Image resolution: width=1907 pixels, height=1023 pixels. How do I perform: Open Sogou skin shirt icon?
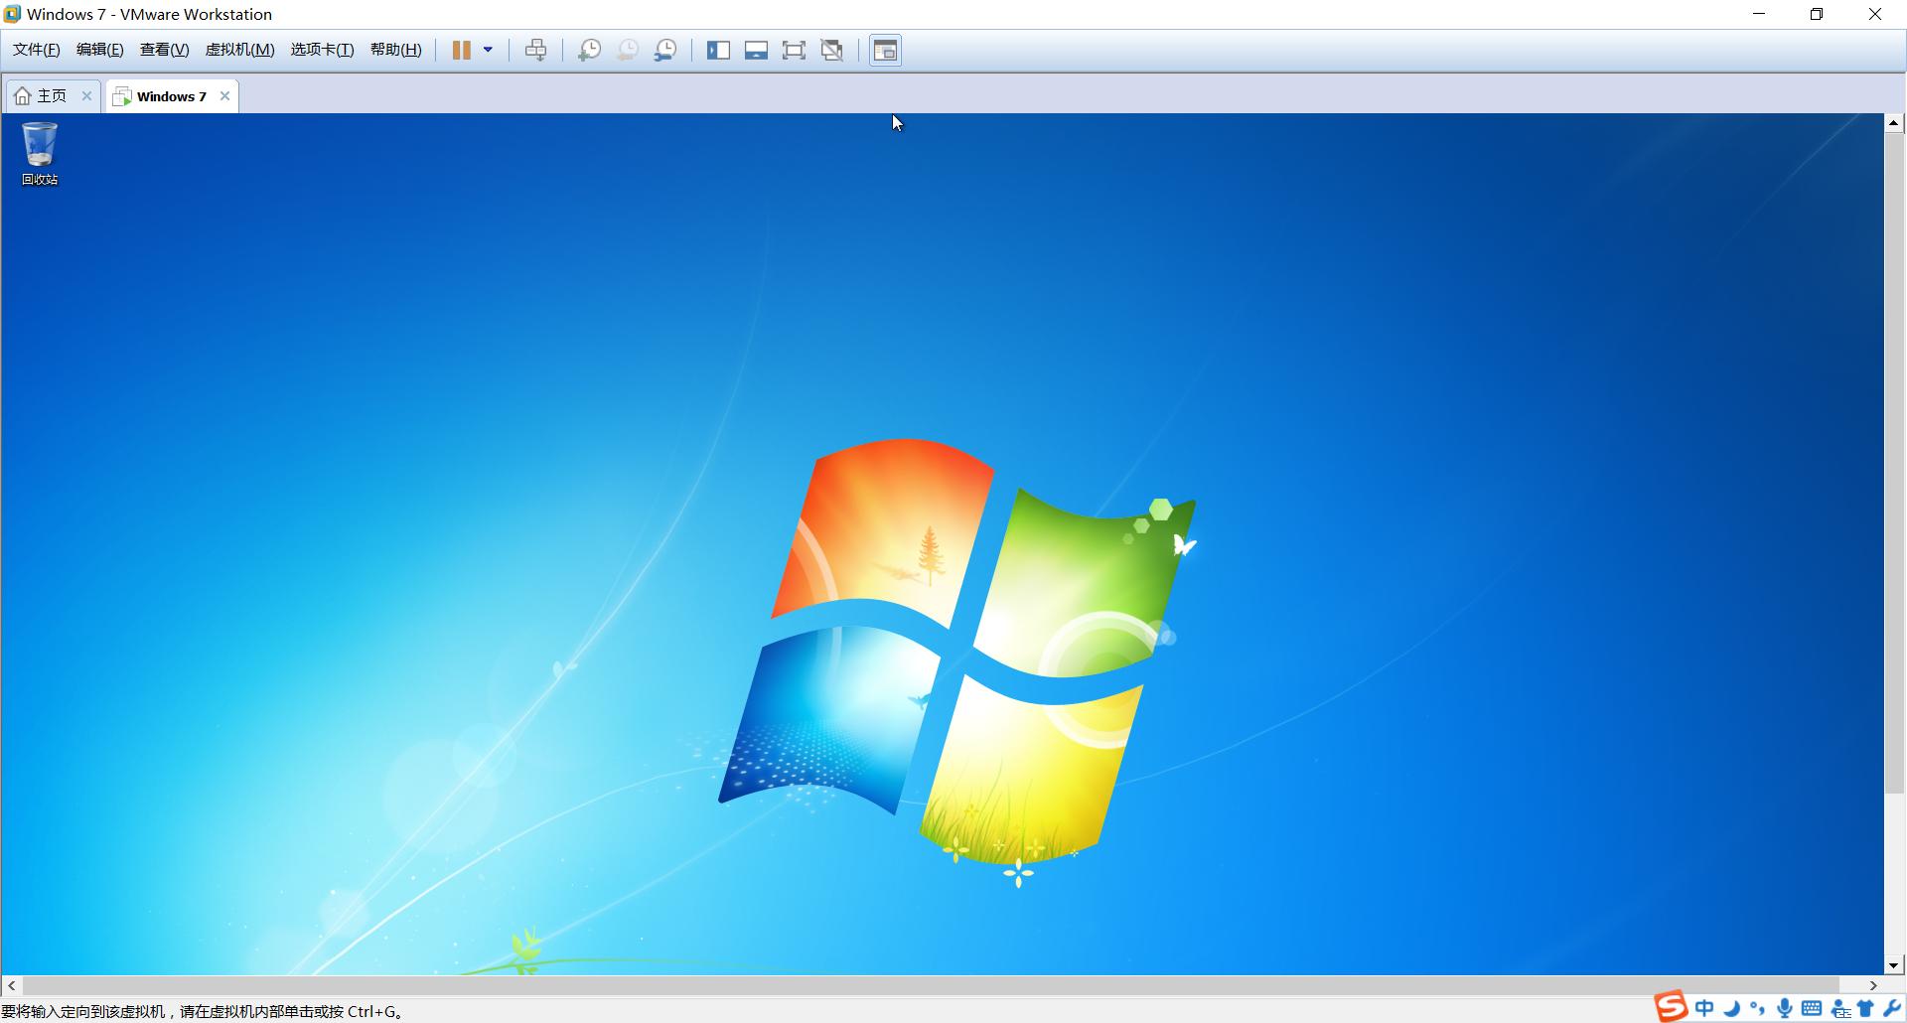[x=1865, y=1009]
